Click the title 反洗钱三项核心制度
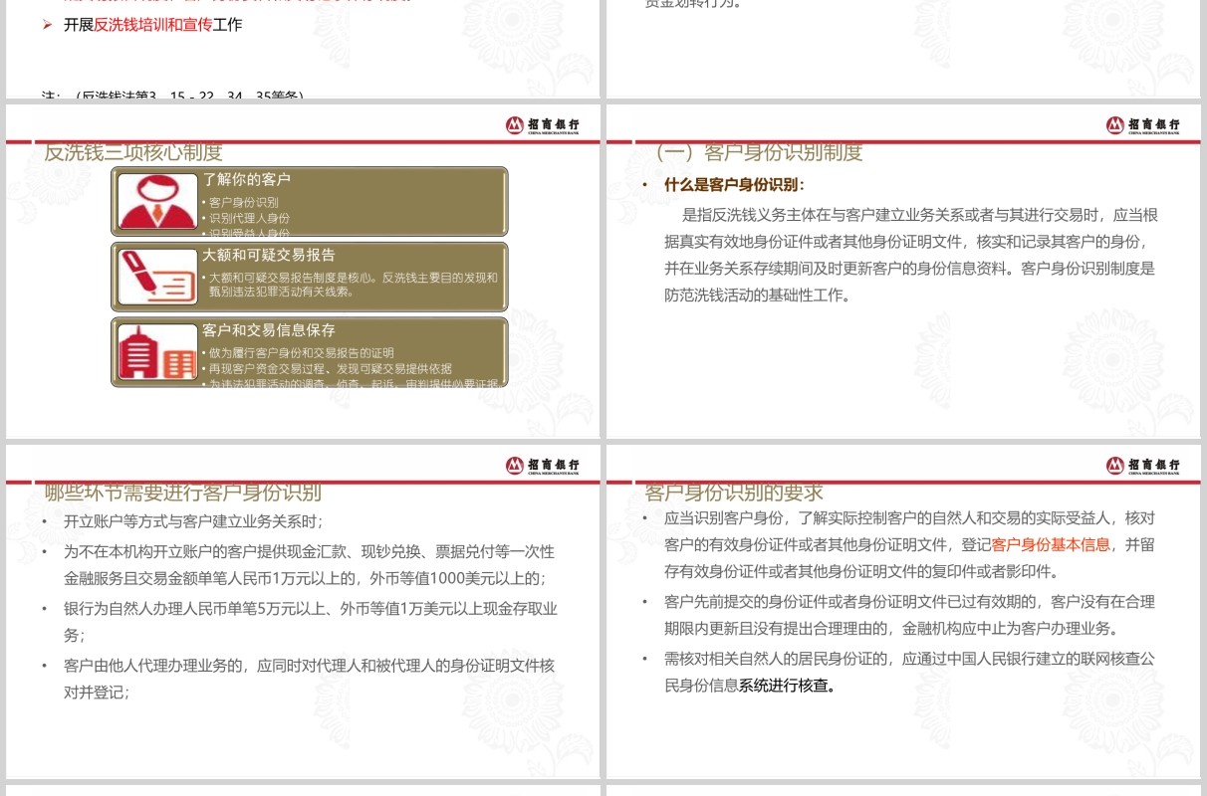Screen dimensions: 1207x796 click(133, 152)
